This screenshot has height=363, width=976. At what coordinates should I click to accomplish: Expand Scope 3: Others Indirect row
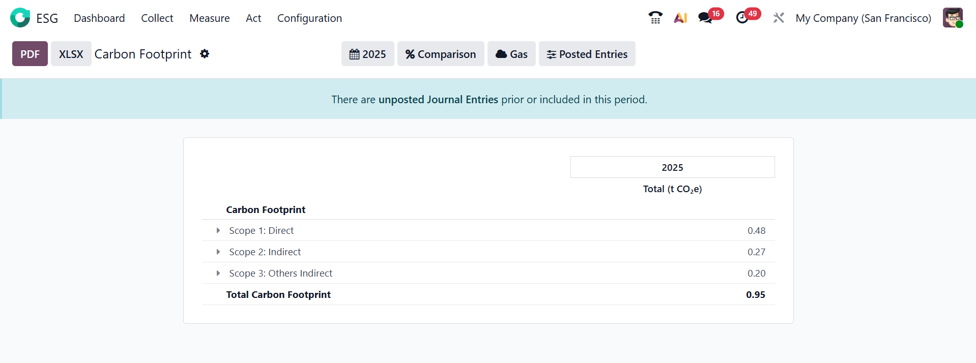pyautogui.click(x=218, y=274)
